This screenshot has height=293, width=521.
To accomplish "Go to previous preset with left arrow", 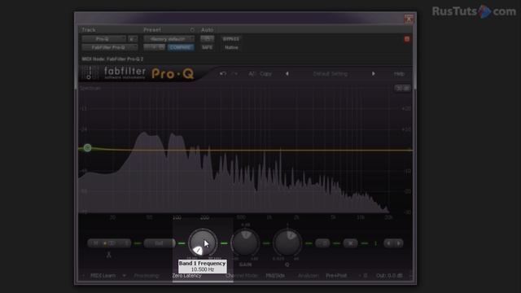I will click(287, 74).
